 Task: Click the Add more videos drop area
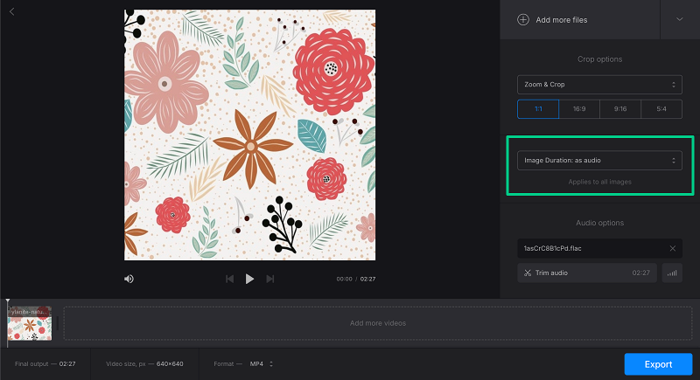(378, 323)
